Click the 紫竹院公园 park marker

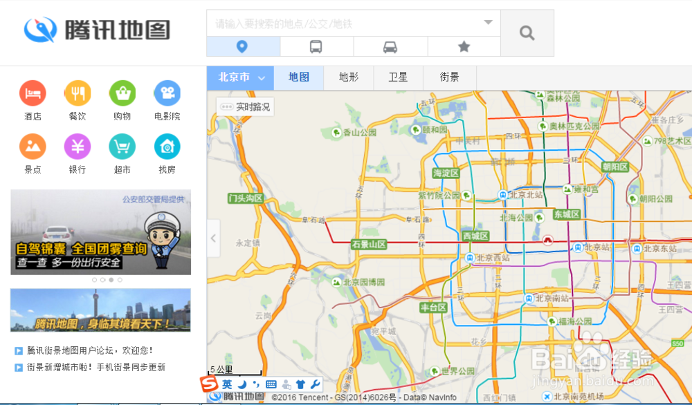[467, 195]
